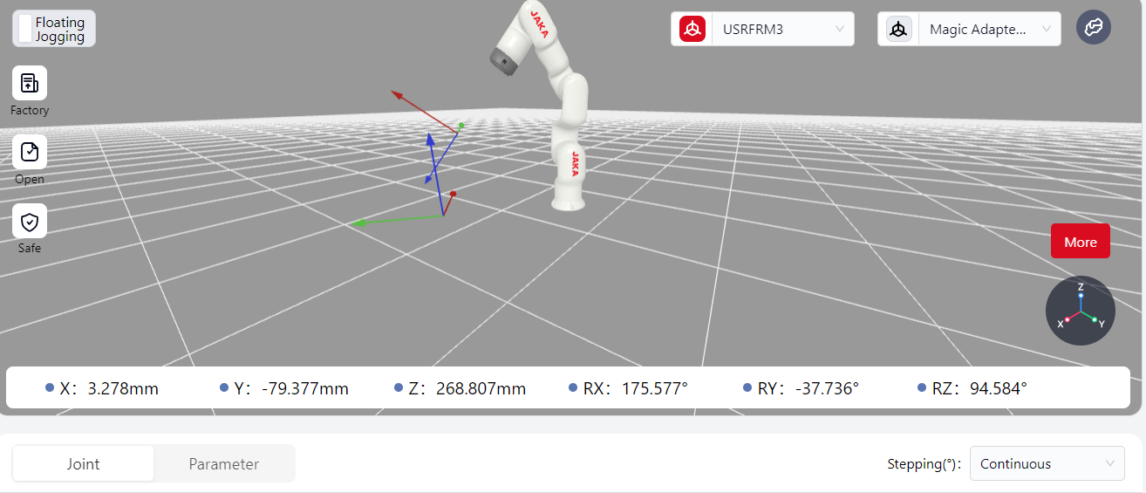Click the Y axis on the orientation gizmo
The image size is (1146, 493).
pos(1095,320)
